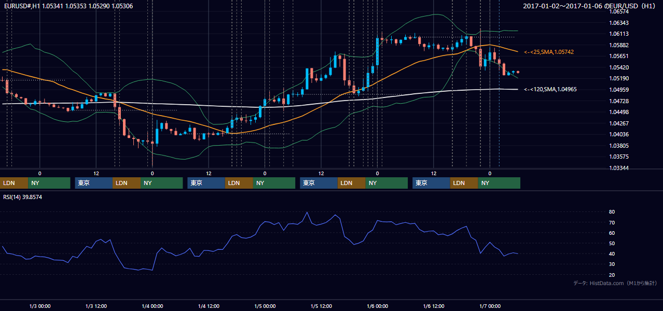
Task: Click the white 120 SMA line
Action: 208,105
